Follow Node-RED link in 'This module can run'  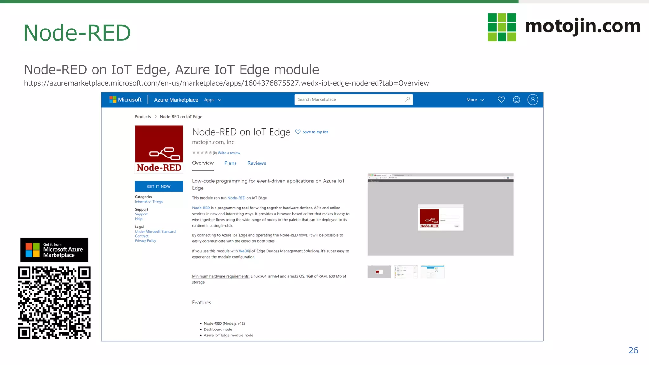(x=236, y=198)
